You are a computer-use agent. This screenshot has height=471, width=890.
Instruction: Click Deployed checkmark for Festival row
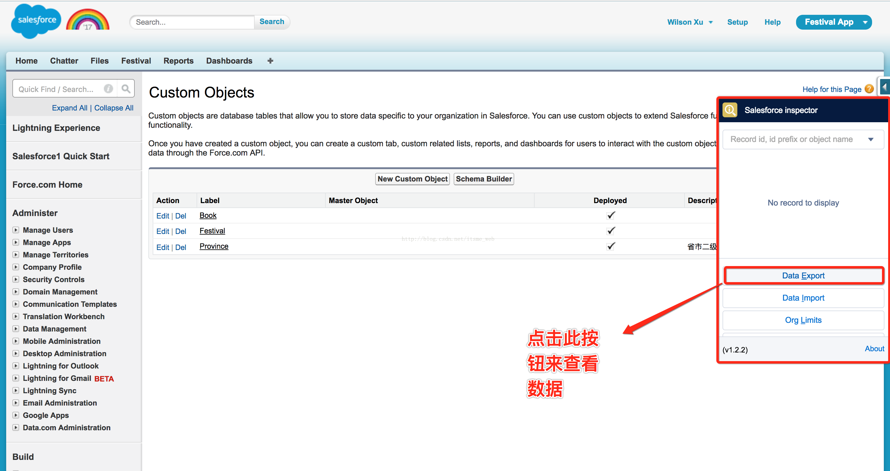click(611, 231)
